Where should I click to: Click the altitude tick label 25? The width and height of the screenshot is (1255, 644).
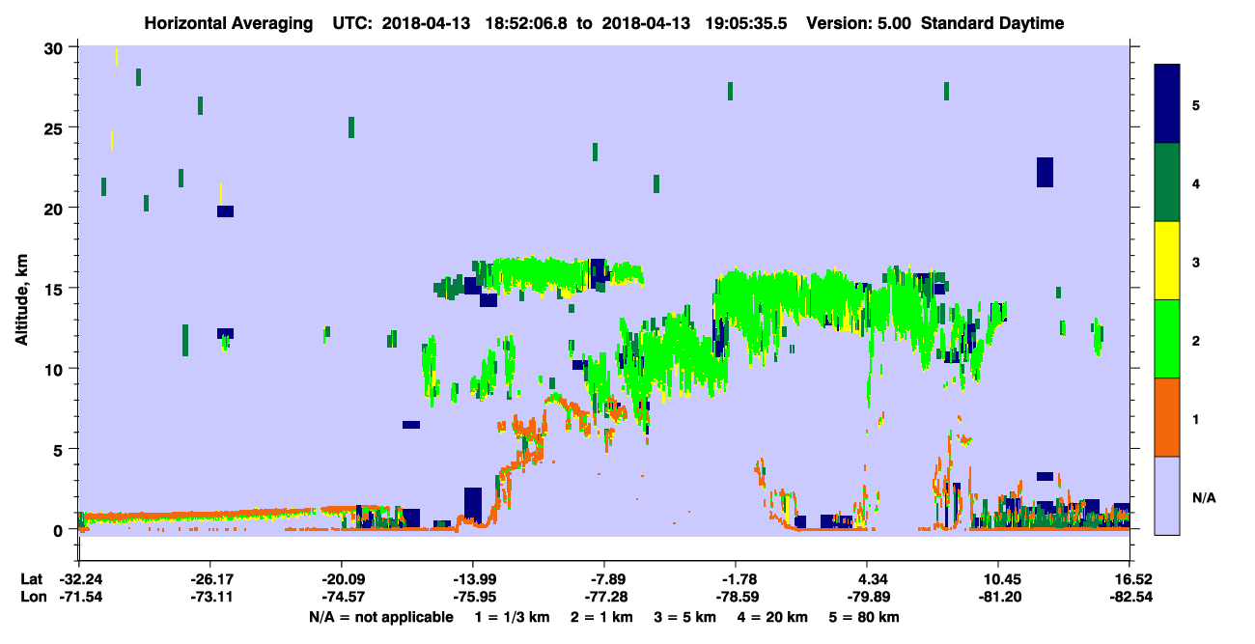point(54,128)
